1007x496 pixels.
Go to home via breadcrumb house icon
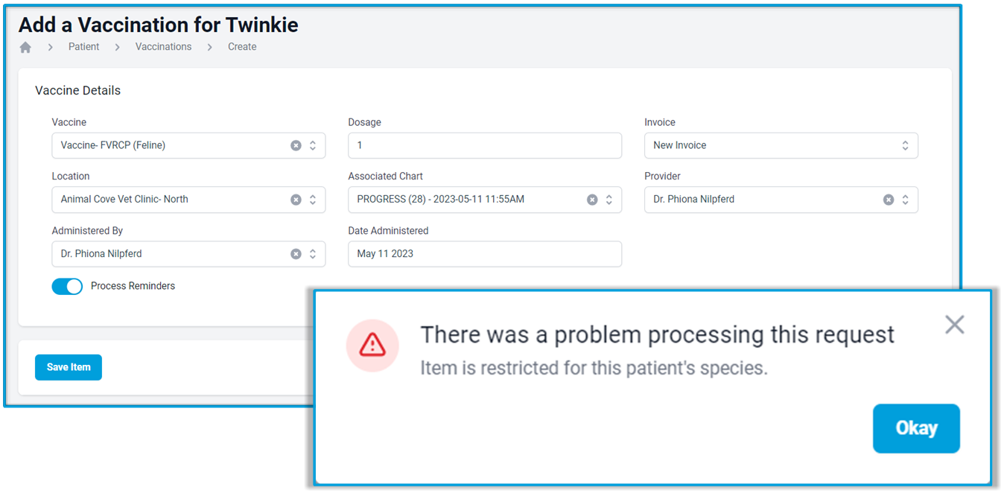click(25, 47)
